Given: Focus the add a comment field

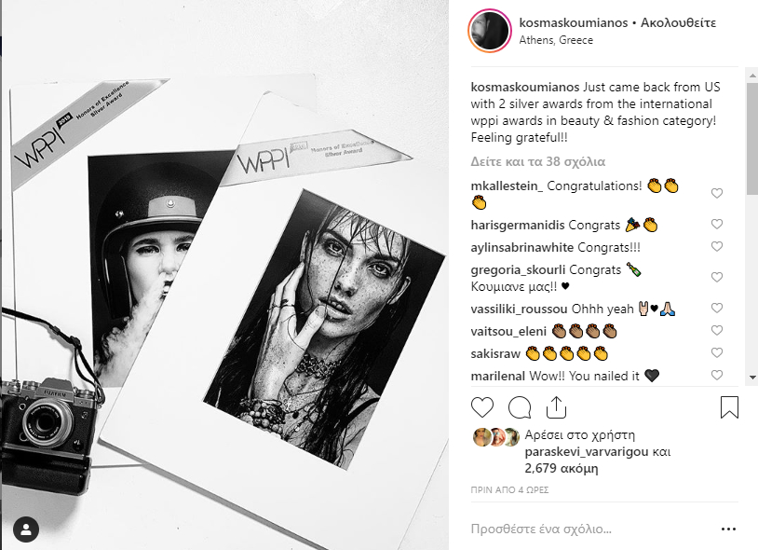Looking at the screenshot, I should [x=587, y=529].
